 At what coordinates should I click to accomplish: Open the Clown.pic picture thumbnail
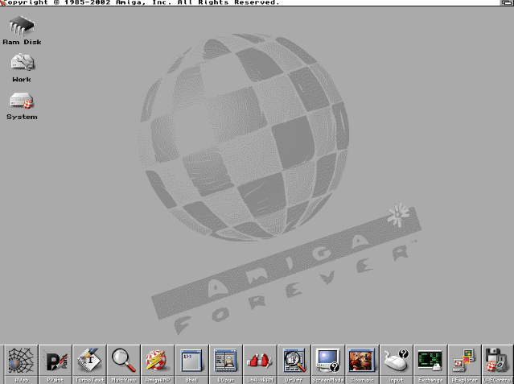tap(362, 364)
